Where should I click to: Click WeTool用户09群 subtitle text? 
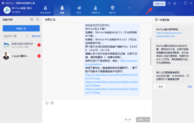[x=20, y=47]
